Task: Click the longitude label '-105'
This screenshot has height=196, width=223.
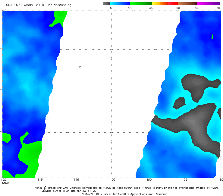Action: [111, 180]
